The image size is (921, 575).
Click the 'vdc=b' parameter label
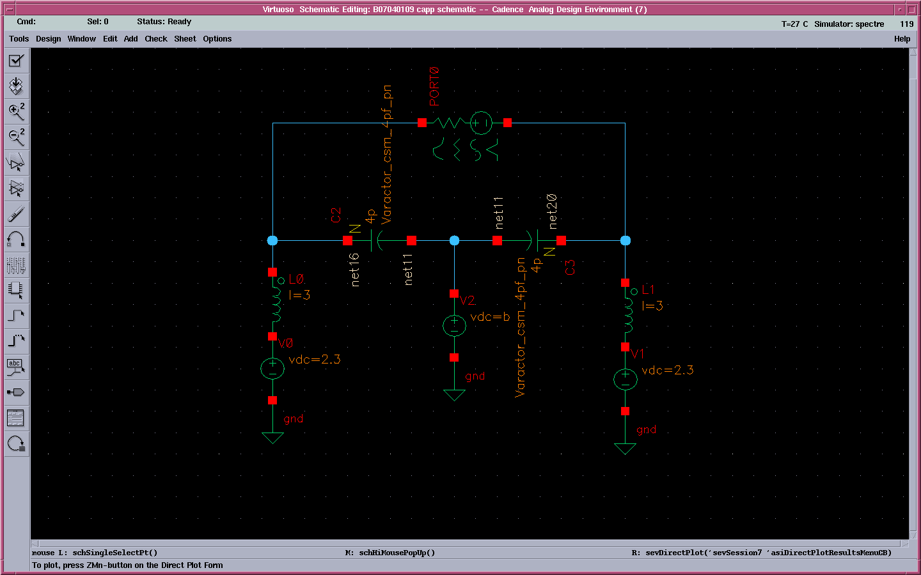click(490, 317)
